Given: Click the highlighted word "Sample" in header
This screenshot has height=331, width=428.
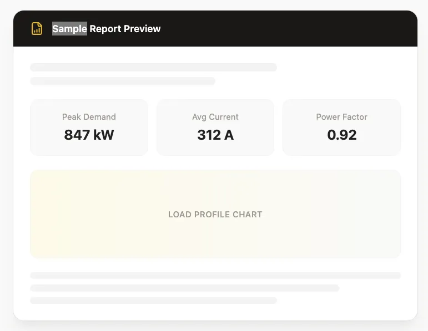Looking at the screenshot, I should [69, 29].
